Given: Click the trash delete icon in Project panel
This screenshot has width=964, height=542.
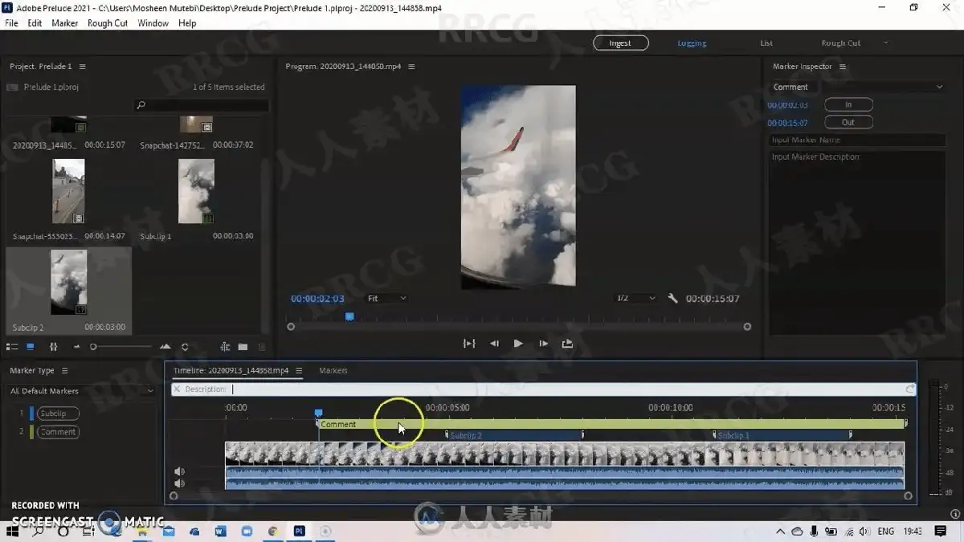Looking at the screenshot, I should [262, 347].
